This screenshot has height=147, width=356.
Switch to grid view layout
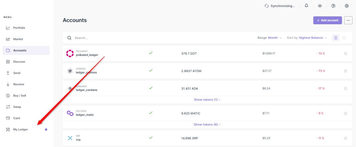tap(344, 38)
